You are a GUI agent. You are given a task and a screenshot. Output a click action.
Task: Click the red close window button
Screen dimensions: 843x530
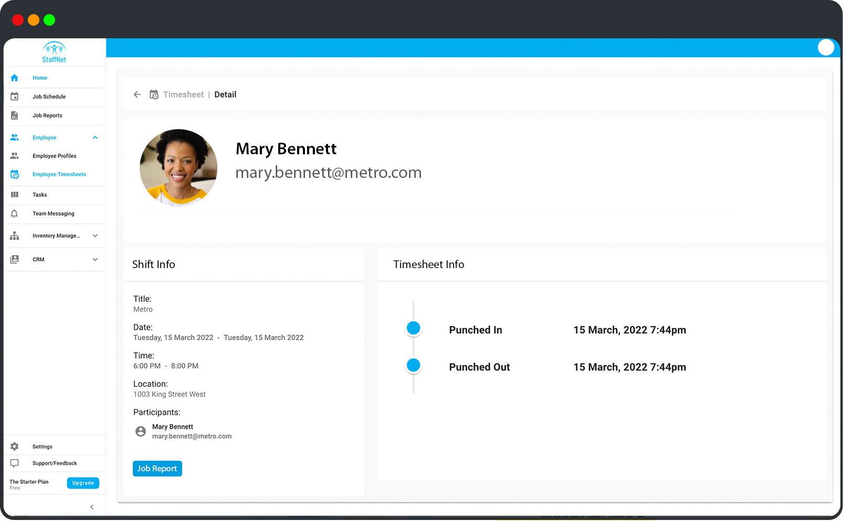[18, 20]
